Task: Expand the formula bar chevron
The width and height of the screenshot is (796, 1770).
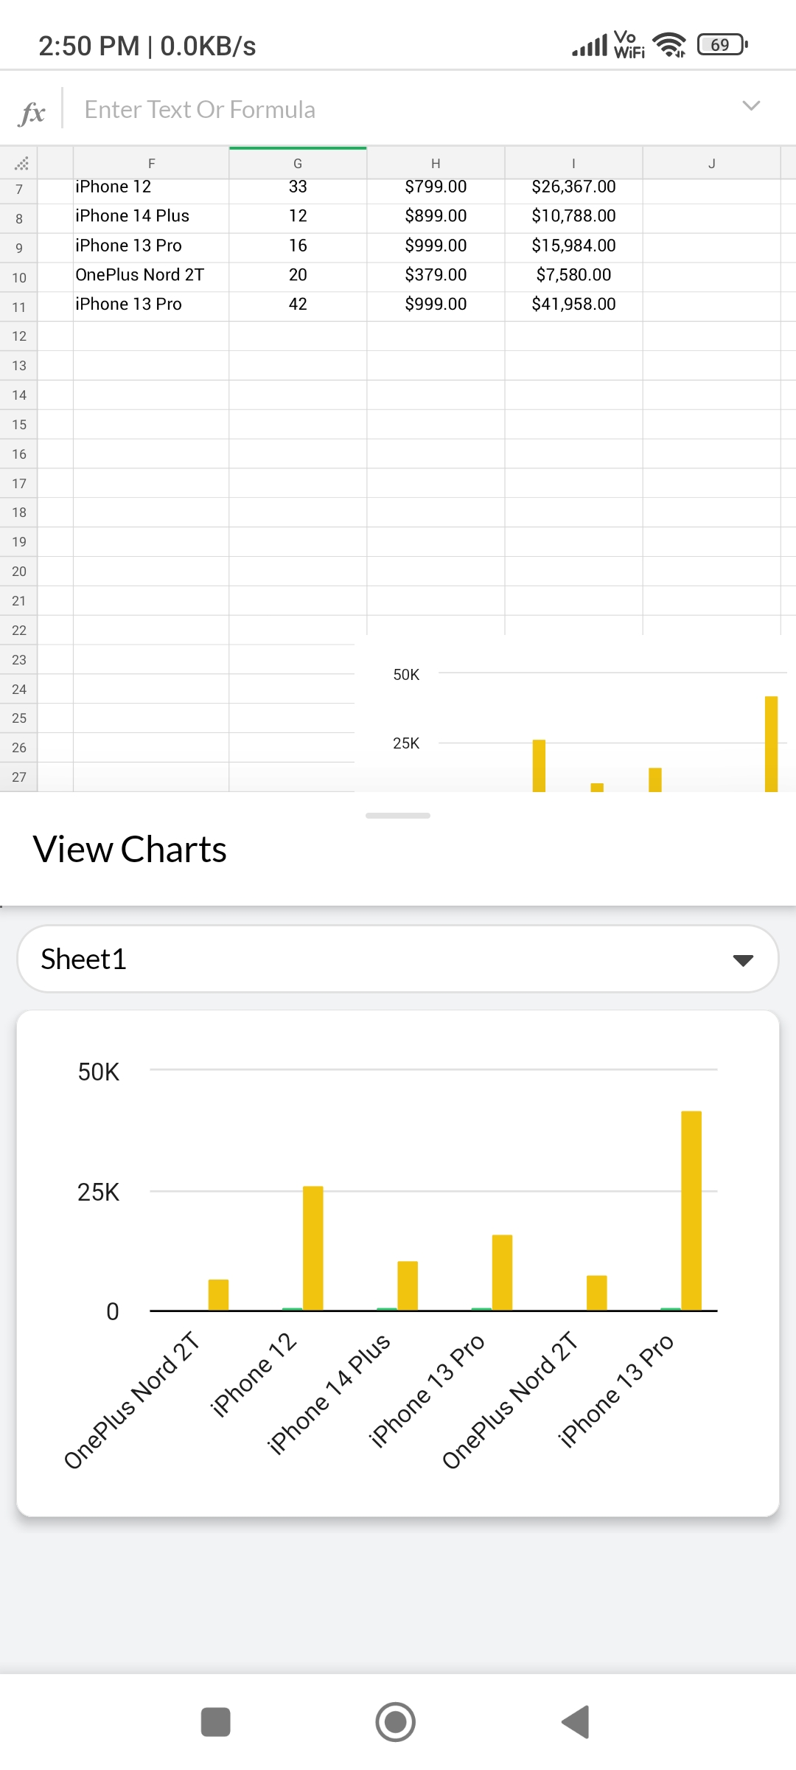Action: tap(750, 106)
